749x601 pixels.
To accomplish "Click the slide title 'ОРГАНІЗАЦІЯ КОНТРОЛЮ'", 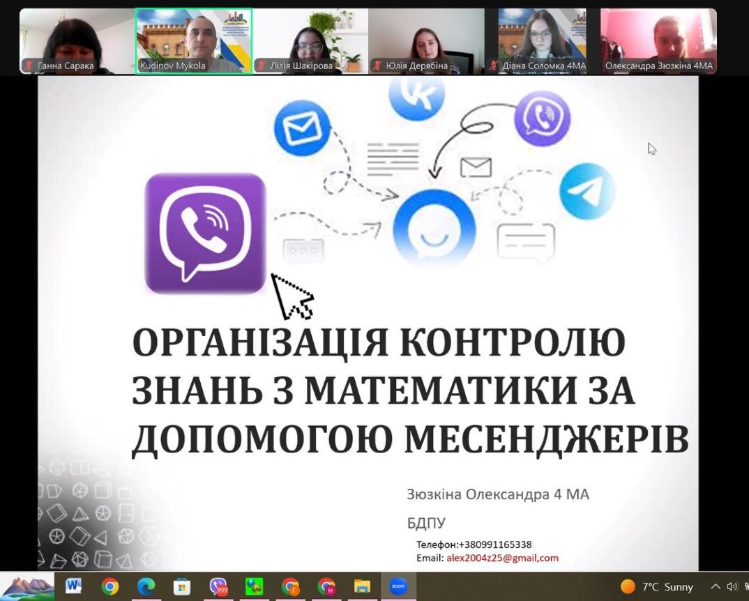I will click(379, 342).
